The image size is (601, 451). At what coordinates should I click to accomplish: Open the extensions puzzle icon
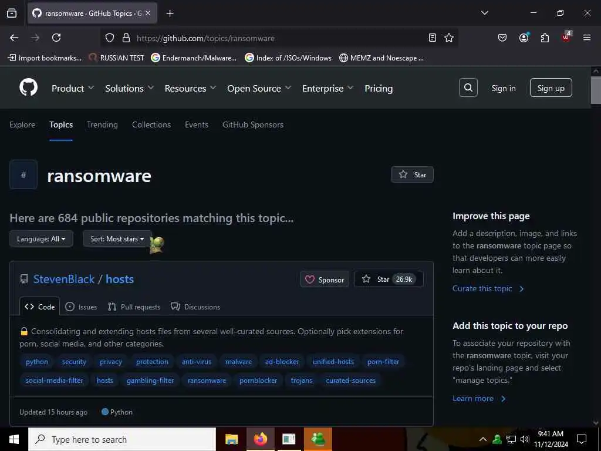click(545, 38)
